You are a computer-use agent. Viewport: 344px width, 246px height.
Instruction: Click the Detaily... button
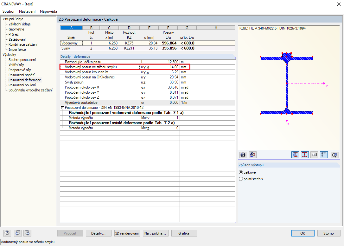(x=99, y=233)
